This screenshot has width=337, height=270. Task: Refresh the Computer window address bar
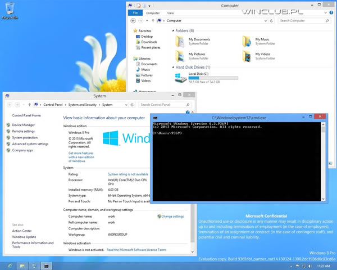(x=271, y=21)
